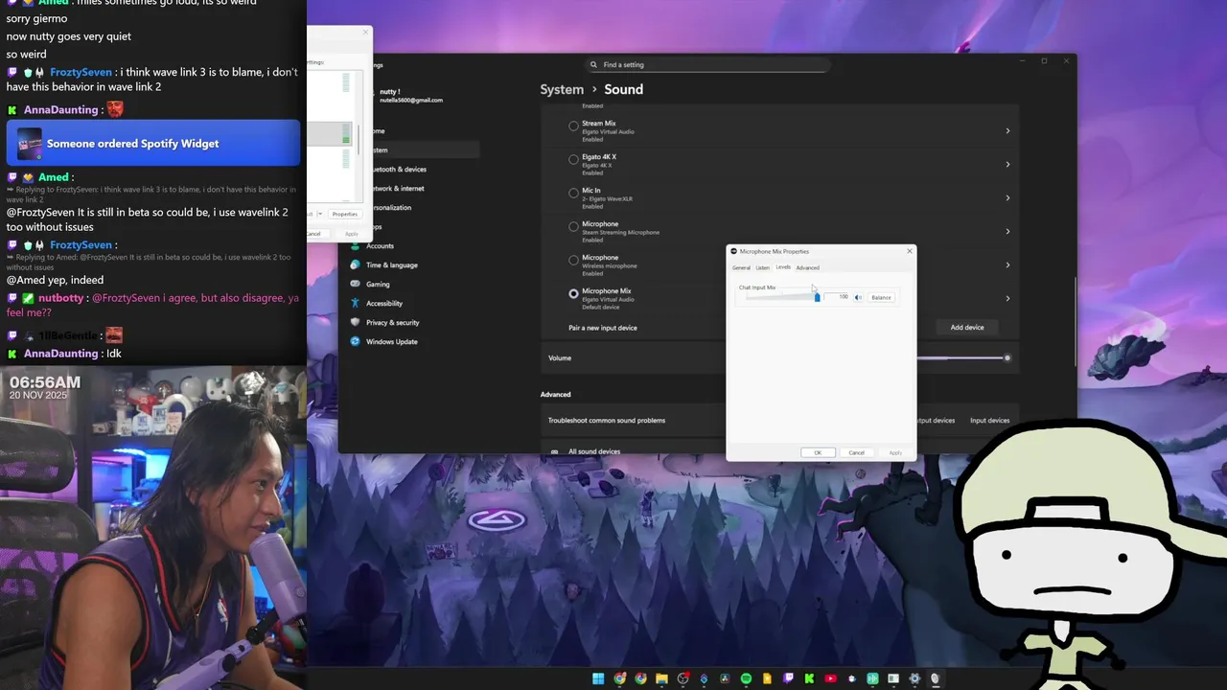
Task: Open DaVinci Resolve from the taskbar
Action: pos(725,678)
